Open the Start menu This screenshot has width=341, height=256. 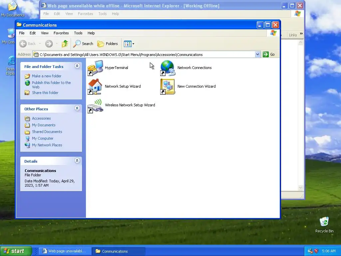click(16, 251)
